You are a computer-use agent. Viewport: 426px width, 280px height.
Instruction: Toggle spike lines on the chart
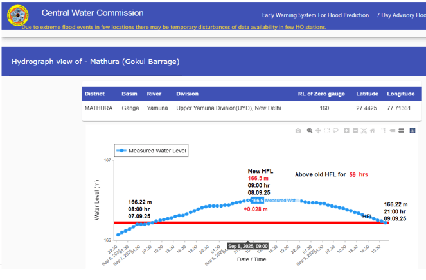(x=384, y=131)
